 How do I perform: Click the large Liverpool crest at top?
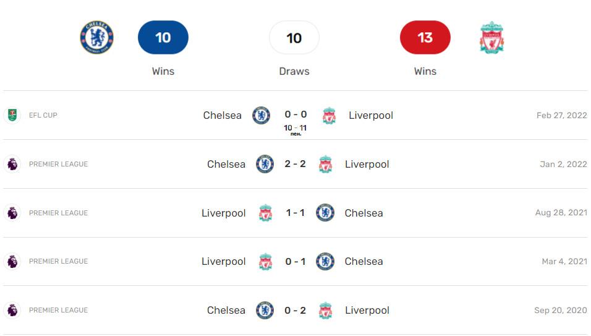click(x=491, y=38)
